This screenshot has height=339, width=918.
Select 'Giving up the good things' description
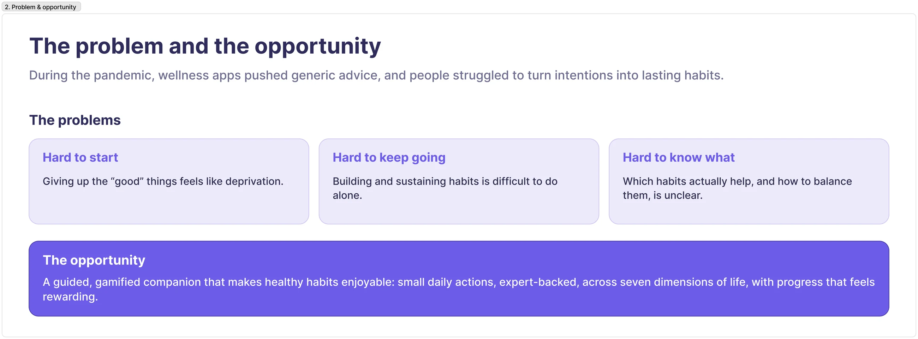point(163,182)
